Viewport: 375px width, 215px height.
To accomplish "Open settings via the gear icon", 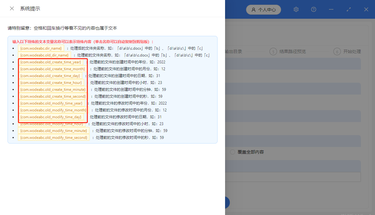I will pyautogui.click(x=296, y=9).
